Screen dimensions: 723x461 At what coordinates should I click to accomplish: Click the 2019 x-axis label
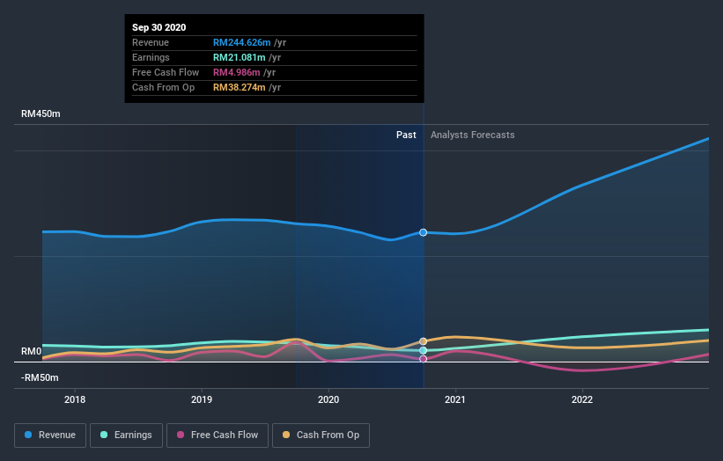pyautogui.click(x=202, y=399)
